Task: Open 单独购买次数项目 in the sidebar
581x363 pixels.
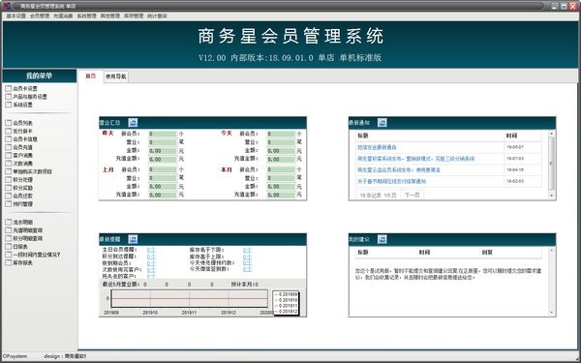Action: click(x=28, y=171)
